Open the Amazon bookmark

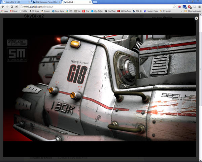coord(45,11)
